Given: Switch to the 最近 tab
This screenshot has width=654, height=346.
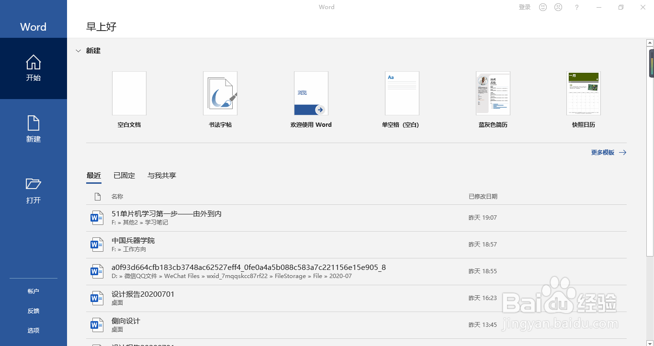Looking at the screenshot, I should [94, 176].
